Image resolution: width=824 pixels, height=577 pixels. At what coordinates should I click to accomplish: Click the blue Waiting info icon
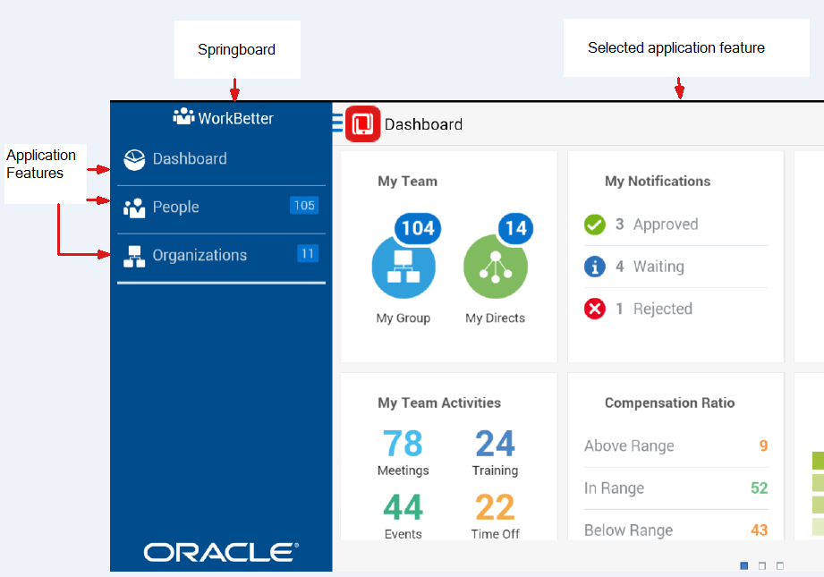pos(595,267)
